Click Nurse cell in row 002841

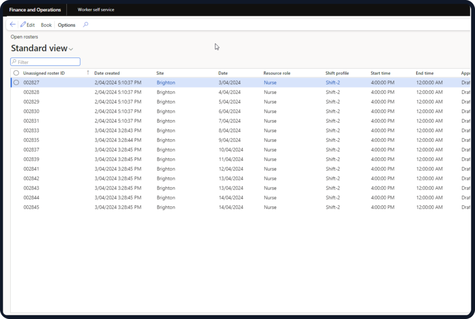pos(270,169)
